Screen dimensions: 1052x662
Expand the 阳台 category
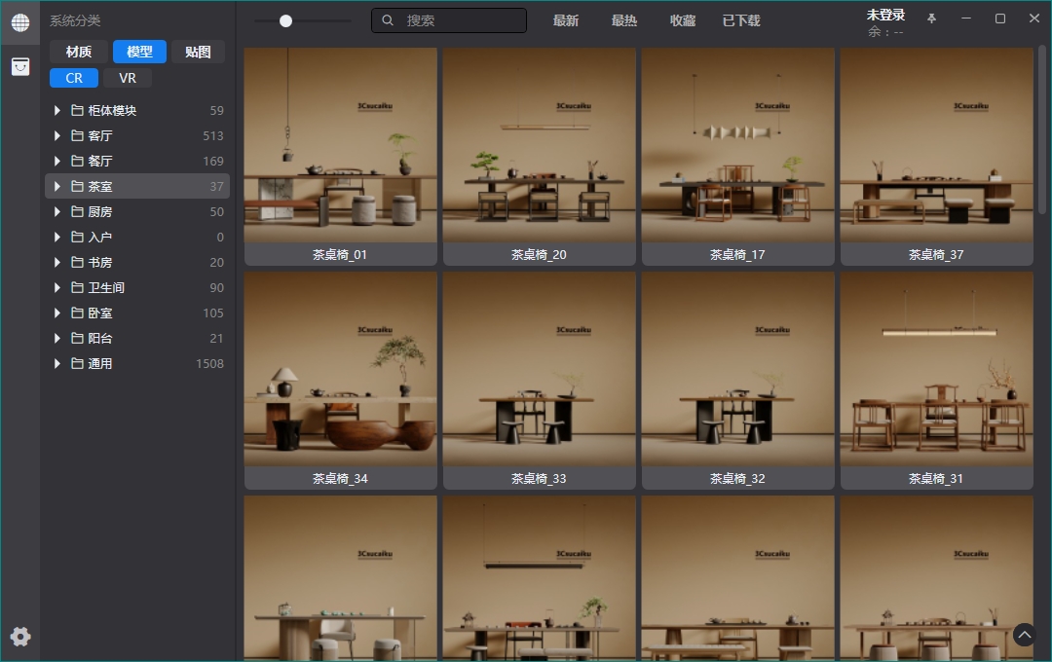point(57,338)
